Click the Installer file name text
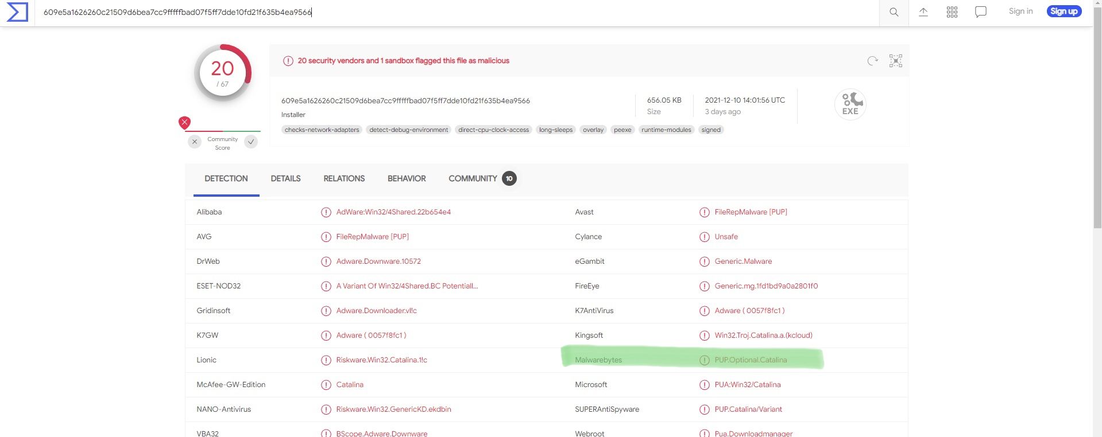Image resolution: width=1102 pixels, height=437 pixels. [x=293, y=115]
